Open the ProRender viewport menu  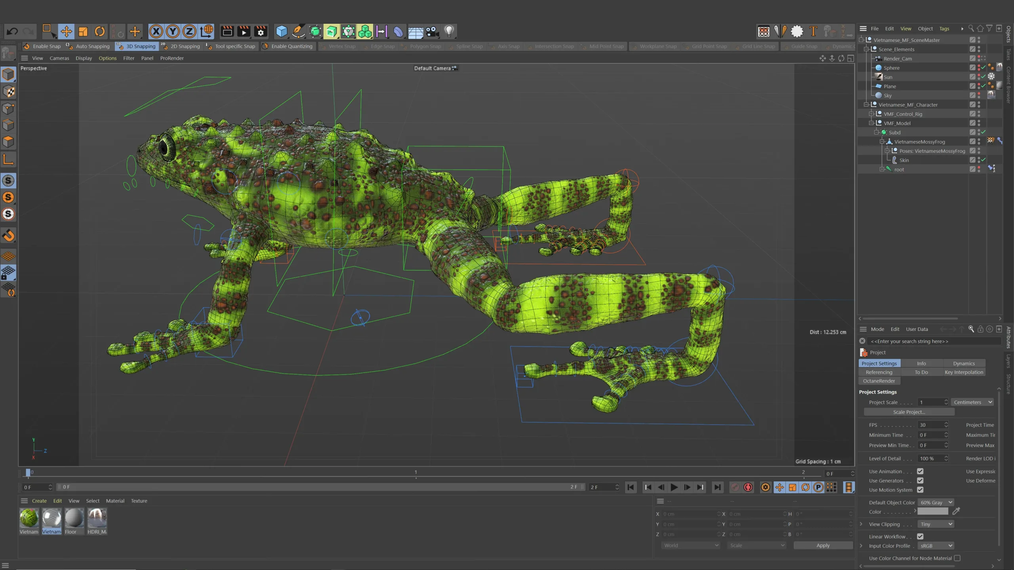point(172,58)
